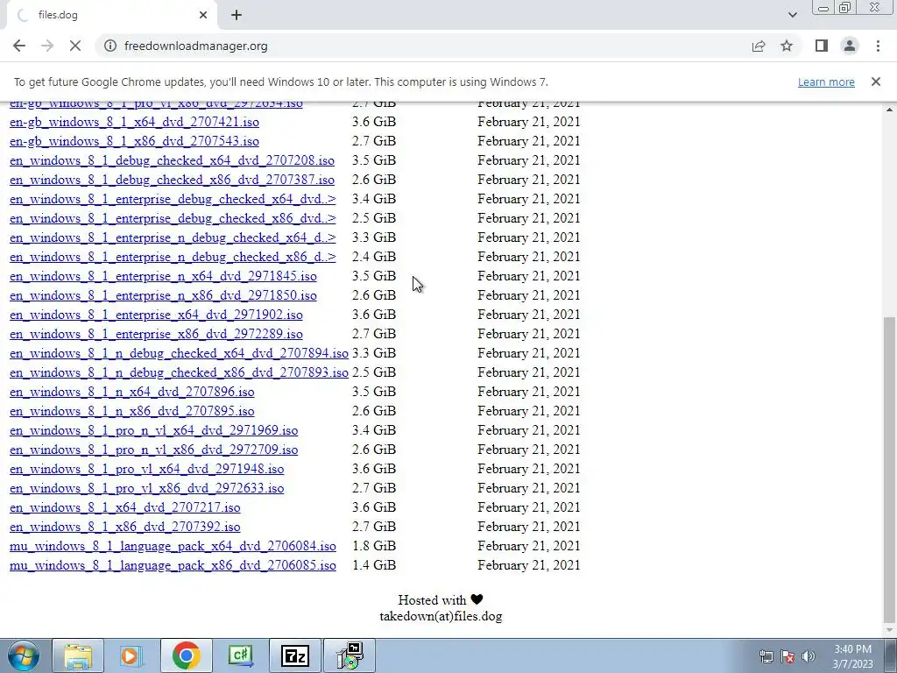897x673 pixels.
Task: Open Action Center flag icon
Action: point(788,656)
